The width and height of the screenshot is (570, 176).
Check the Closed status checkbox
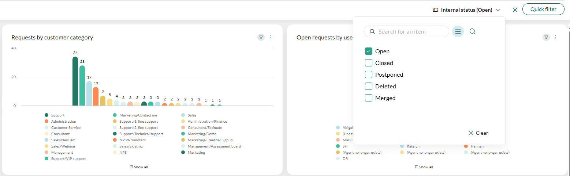[x=369, y=63]
